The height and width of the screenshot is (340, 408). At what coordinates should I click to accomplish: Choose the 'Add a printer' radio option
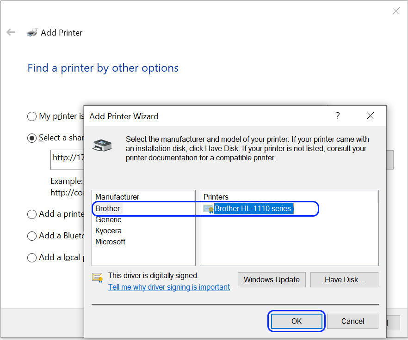(32, 214)
